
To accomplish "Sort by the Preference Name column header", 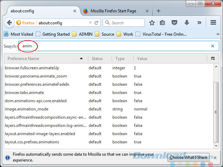I will [x=45, y=59].
